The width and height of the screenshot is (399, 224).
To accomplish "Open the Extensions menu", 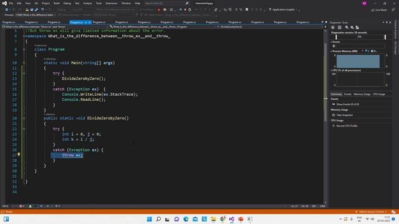I will click(x=112, y=3).
